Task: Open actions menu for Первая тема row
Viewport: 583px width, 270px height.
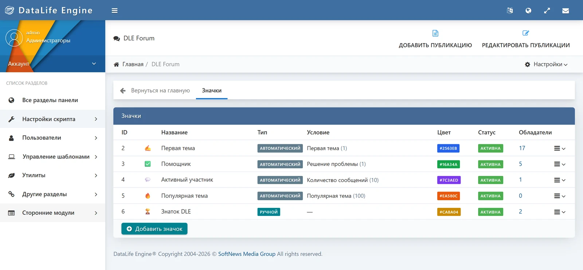Action: point(560,148)
